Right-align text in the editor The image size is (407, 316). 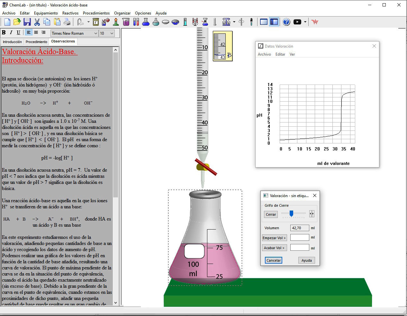tap(43, 32)
